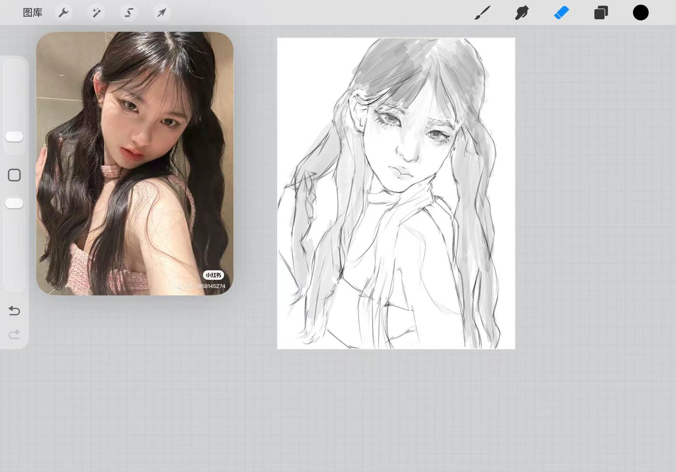The width and height of the screenshot is (676, 472).
Task: Open the Adjustments magic wand menu
Action: pos(96,13)
